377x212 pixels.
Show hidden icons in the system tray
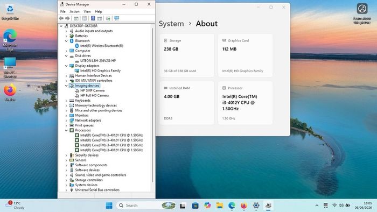[317, 206]
